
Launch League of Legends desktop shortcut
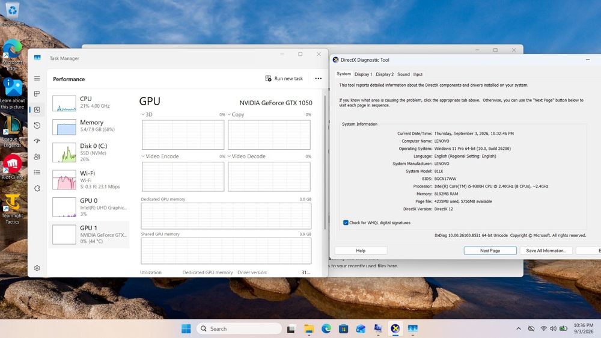(12, 132)
